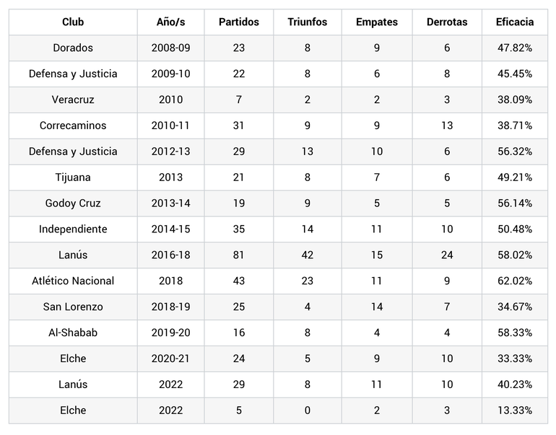556x435 pixels.
Task: Click the Correcaminos club cell
Action: click(x=73, y=126)
